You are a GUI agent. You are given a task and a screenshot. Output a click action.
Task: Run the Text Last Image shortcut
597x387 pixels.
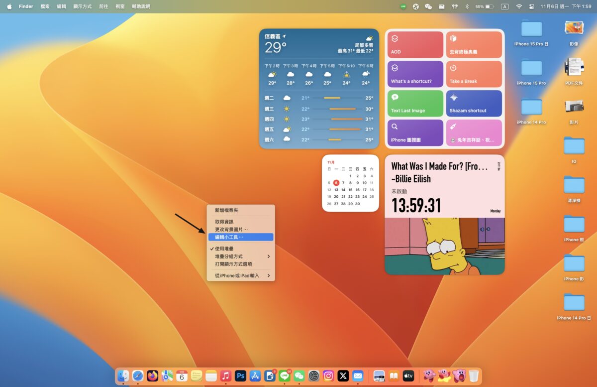coord(415,104)
